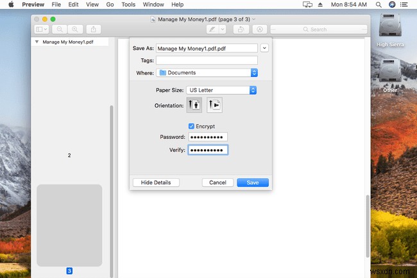
Task: Select portrait orientation icon
Action: (194, 105)
